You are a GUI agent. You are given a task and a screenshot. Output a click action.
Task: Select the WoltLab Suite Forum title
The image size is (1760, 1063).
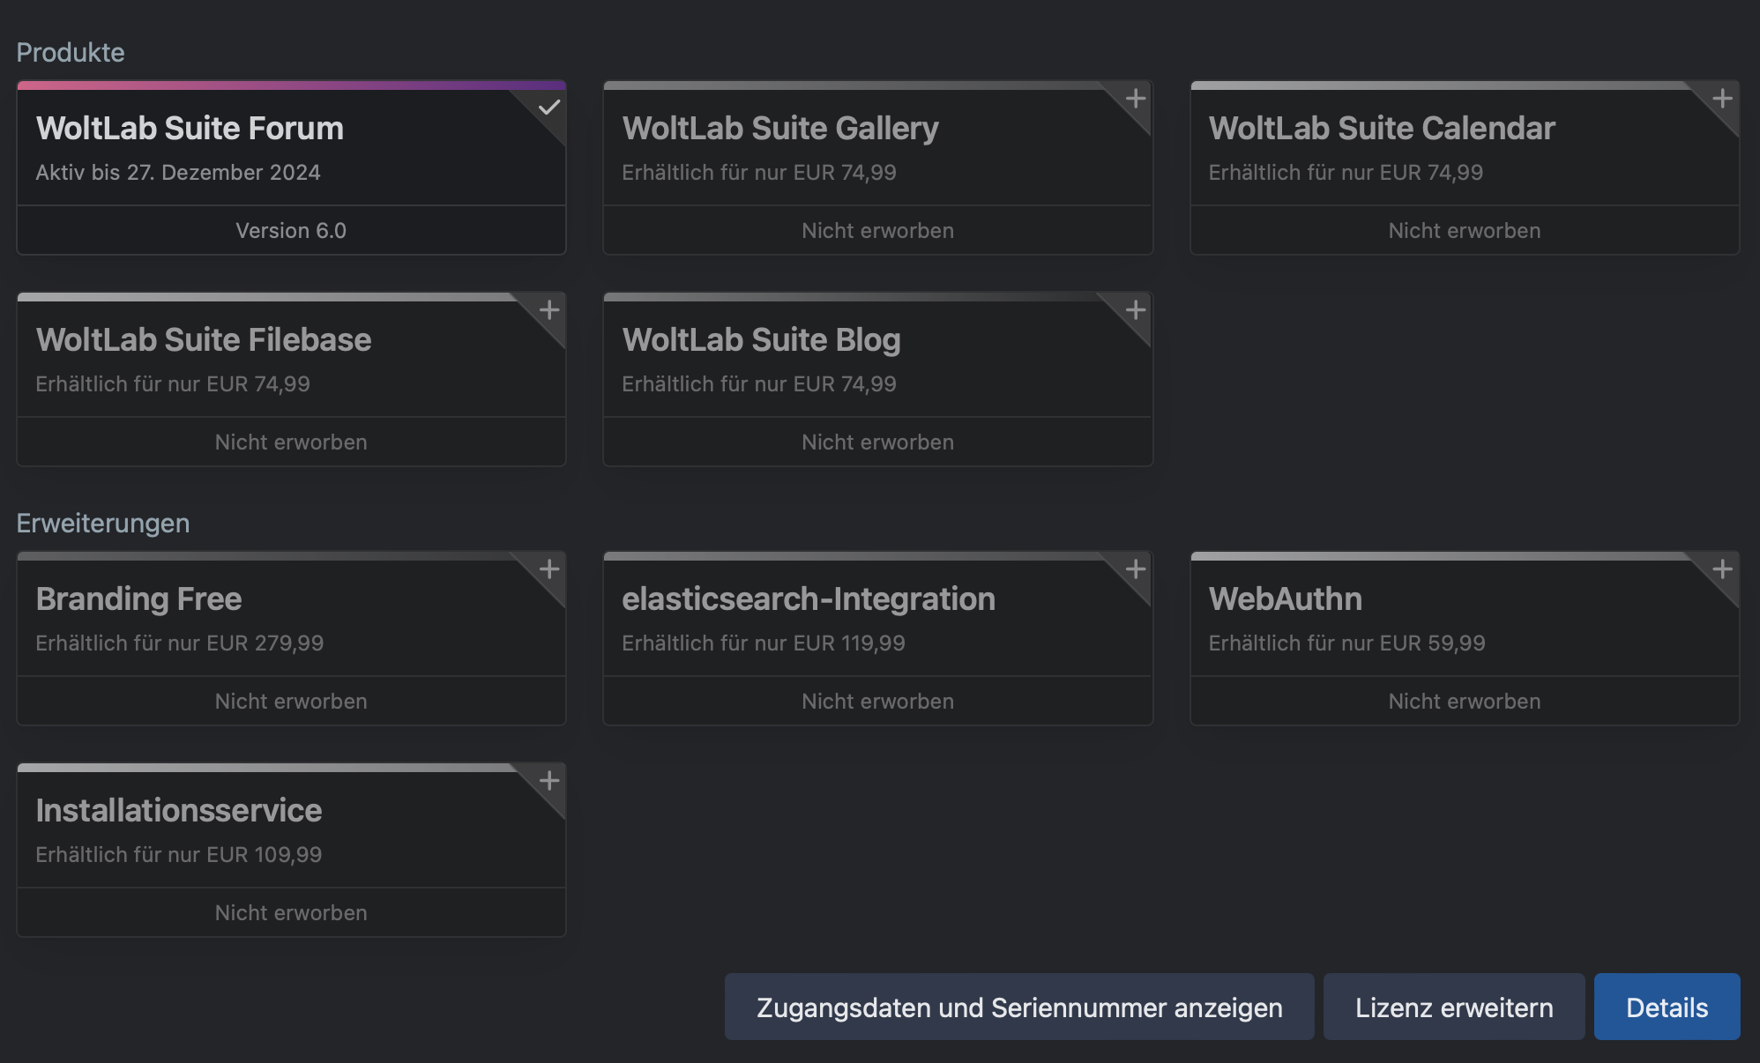pyautogui.click(x=190, y=129)
